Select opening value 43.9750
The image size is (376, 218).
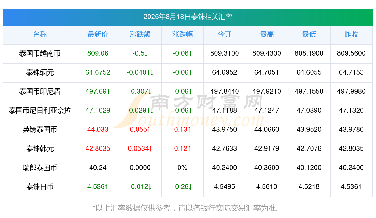225,130
